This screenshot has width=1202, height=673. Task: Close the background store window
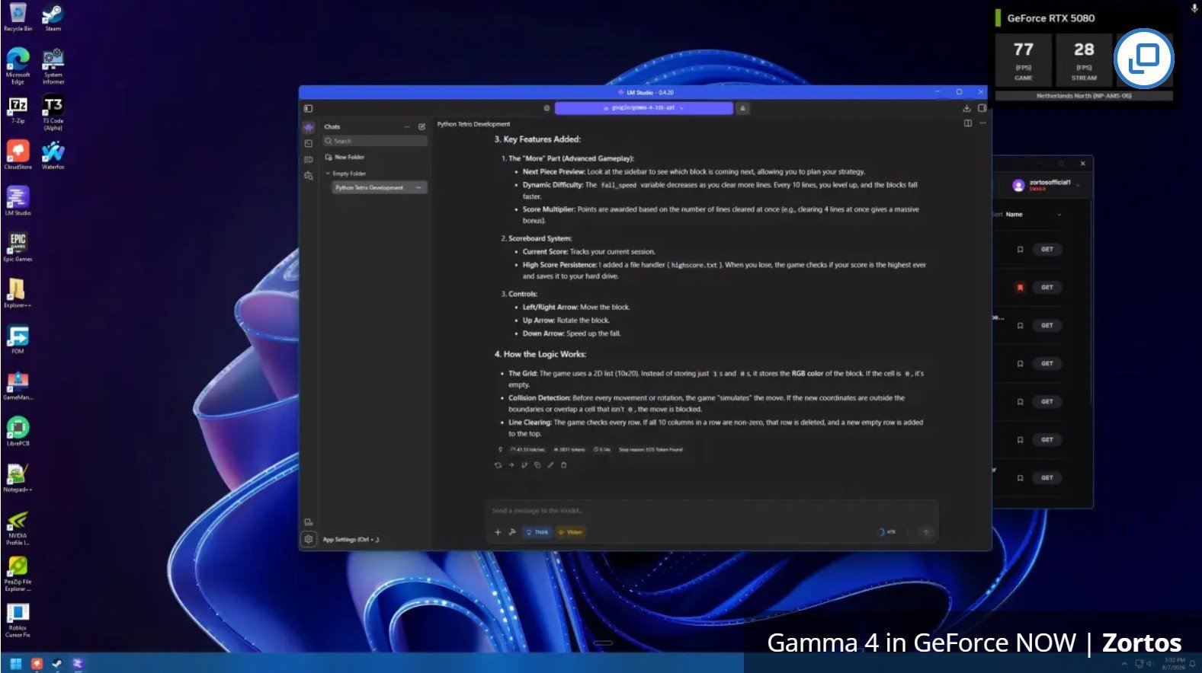click(1082, 164)
